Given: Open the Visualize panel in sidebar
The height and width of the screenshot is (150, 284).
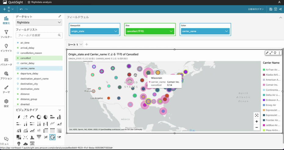Looking at the screenshot, I should point(6,20).
